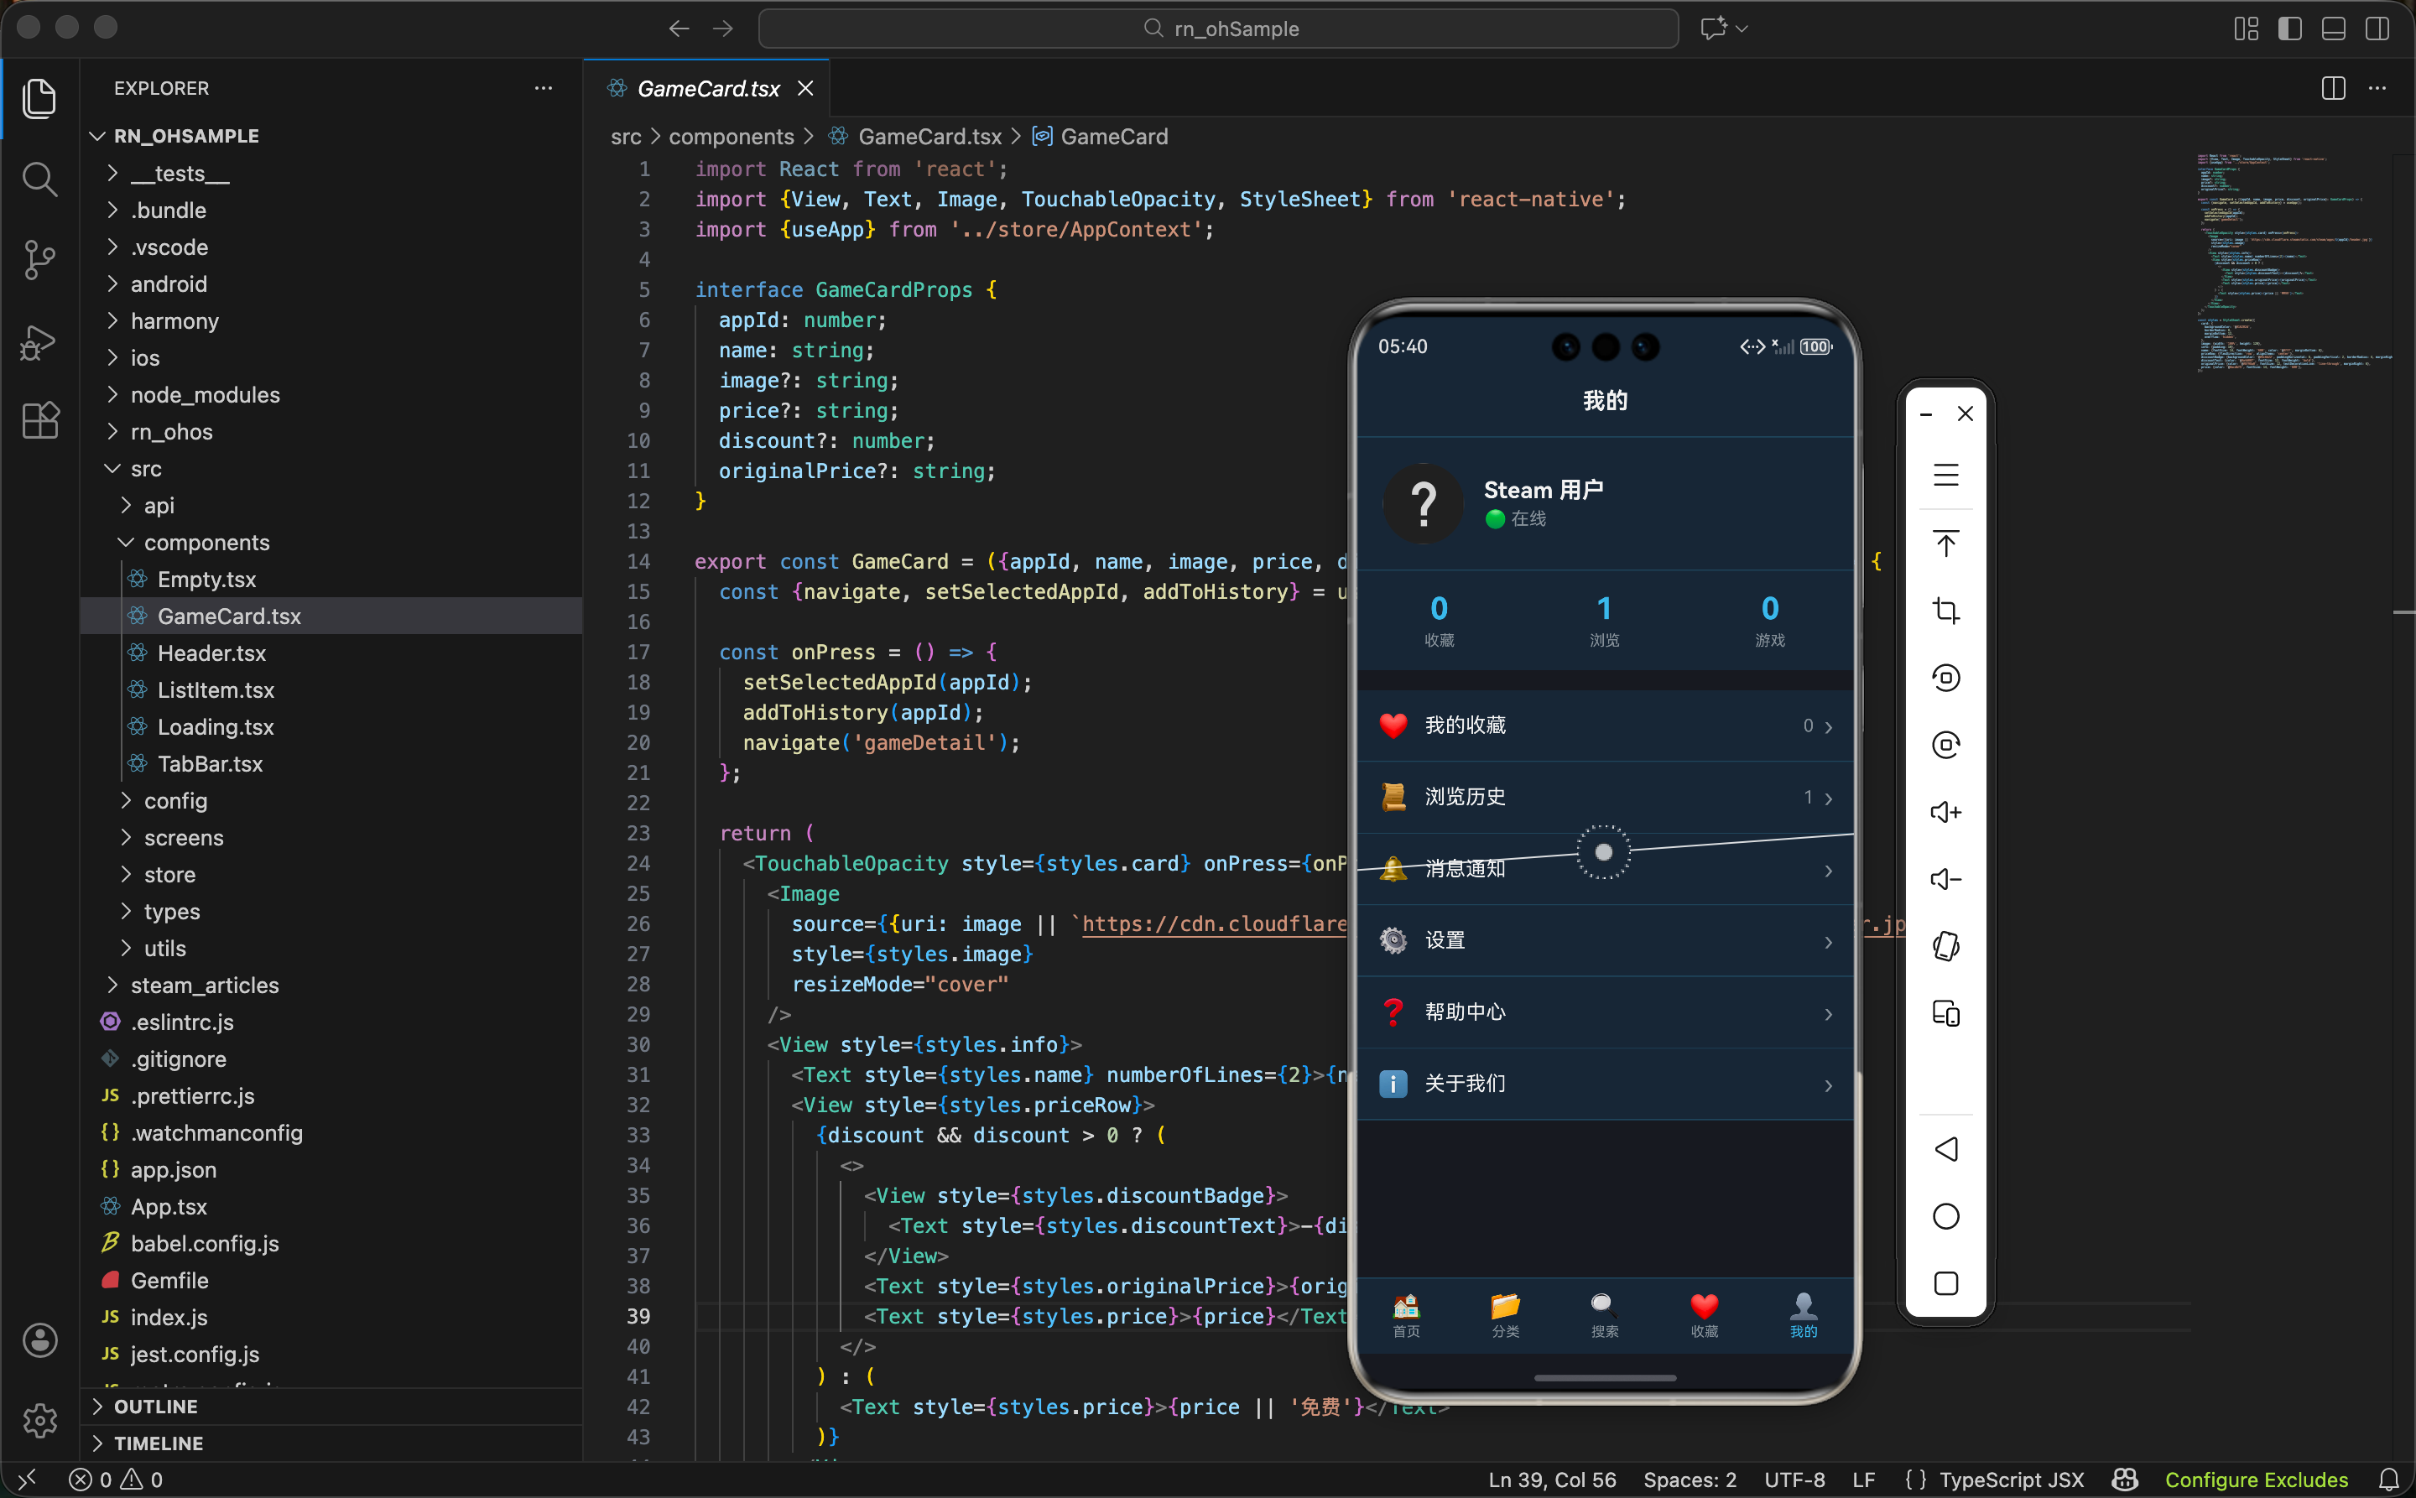Switch to the 收藏 tab in phone app
The height and width of the screenshot is (1498, 2416).
(1704, 1314)
